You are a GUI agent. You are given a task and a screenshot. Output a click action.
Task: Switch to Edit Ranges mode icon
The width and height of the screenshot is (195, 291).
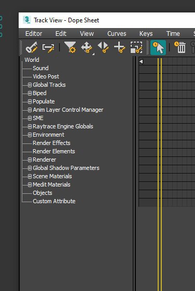(48, 48)
